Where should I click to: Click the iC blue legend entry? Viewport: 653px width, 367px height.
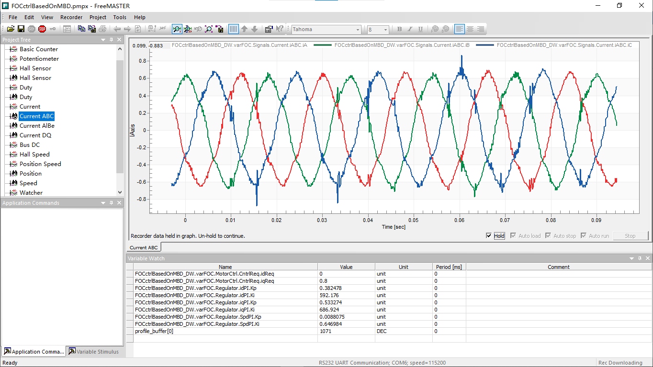pos(565,45)
